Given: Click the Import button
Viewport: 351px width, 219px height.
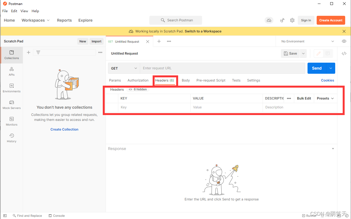Looking at the screenshot, I should 96,41.
